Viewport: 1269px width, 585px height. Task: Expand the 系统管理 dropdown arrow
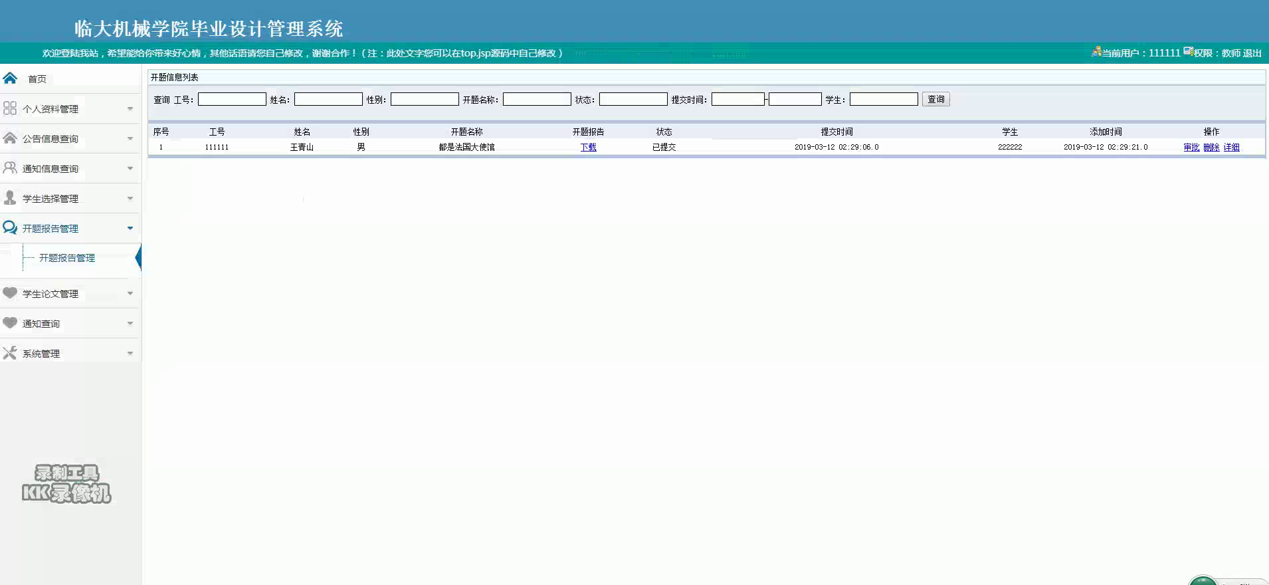tap(130, 353)
